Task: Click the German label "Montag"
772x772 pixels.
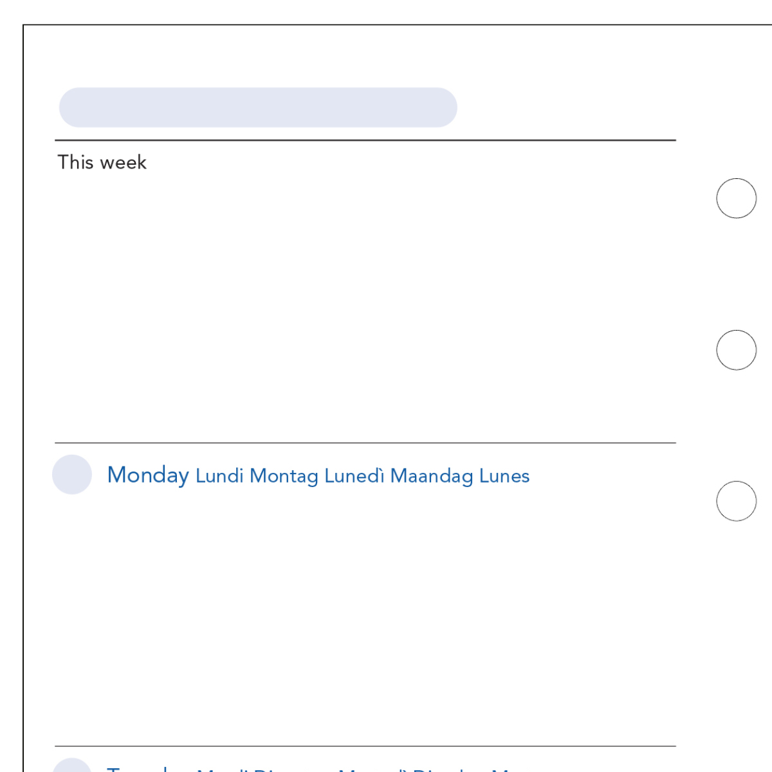Action: click(x=284, y=476)
